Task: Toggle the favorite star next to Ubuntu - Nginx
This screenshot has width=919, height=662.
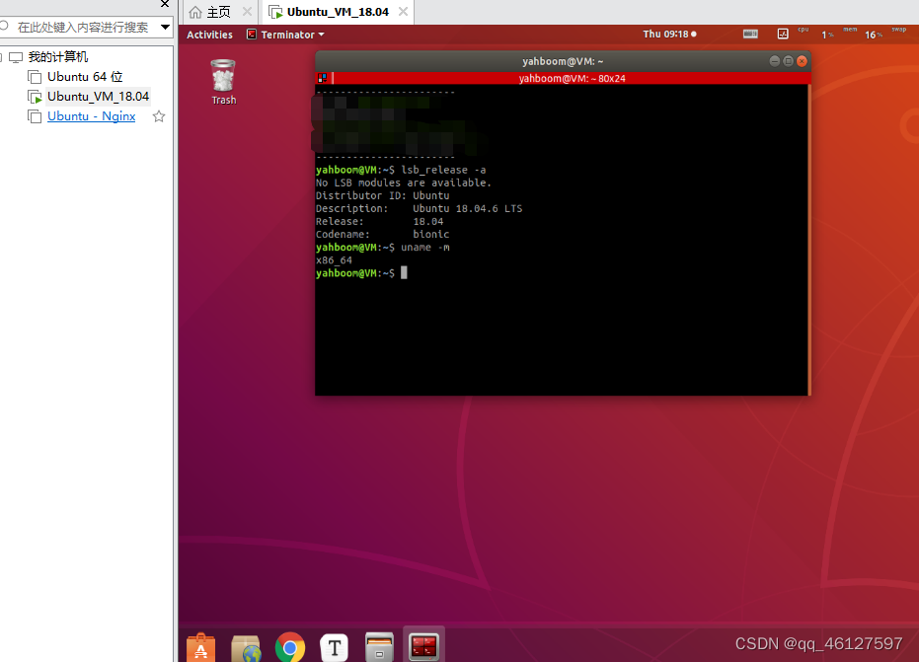Action: pos(158,116)
